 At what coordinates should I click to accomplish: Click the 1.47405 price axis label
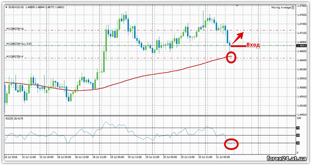(302, 24)
